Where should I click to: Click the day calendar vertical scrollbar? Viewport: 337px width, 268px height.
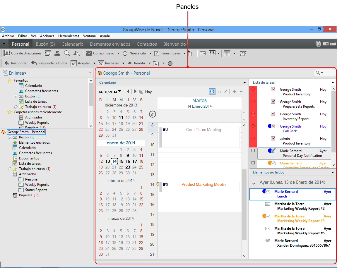(x=244, y=205)
